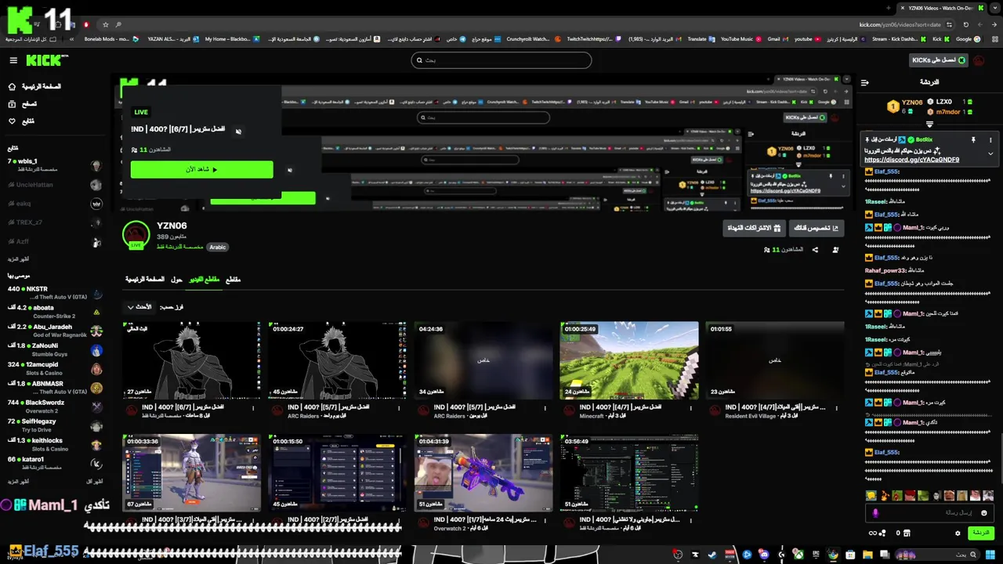This screenshot has width=1003, height=564.
Task: Open Discord from the taskbar
Action: 764,555
